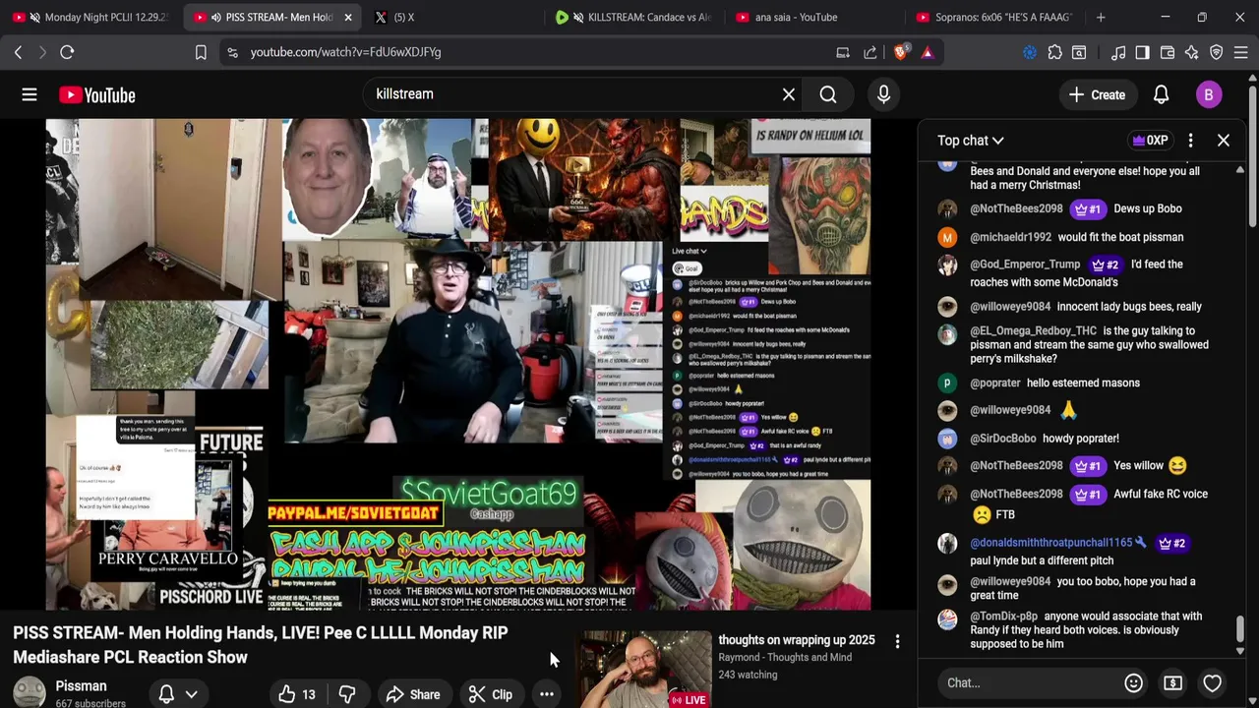The image size is (1259, 708).
Task: Close the live chat panel
Action: (x=1224, y=141)
